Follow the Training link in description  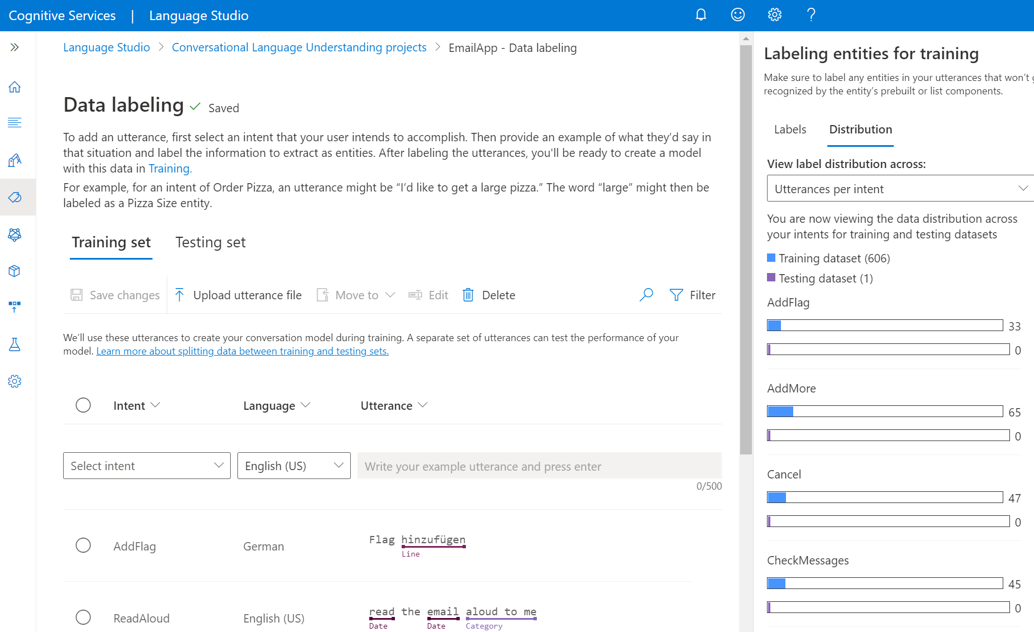tap(169, 169)
